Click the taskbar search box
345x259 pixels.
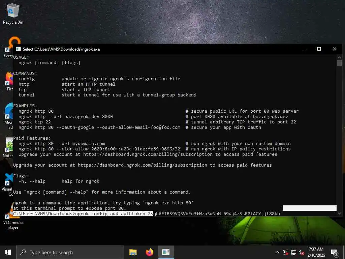pyautogui.click(x=70, y=252)
